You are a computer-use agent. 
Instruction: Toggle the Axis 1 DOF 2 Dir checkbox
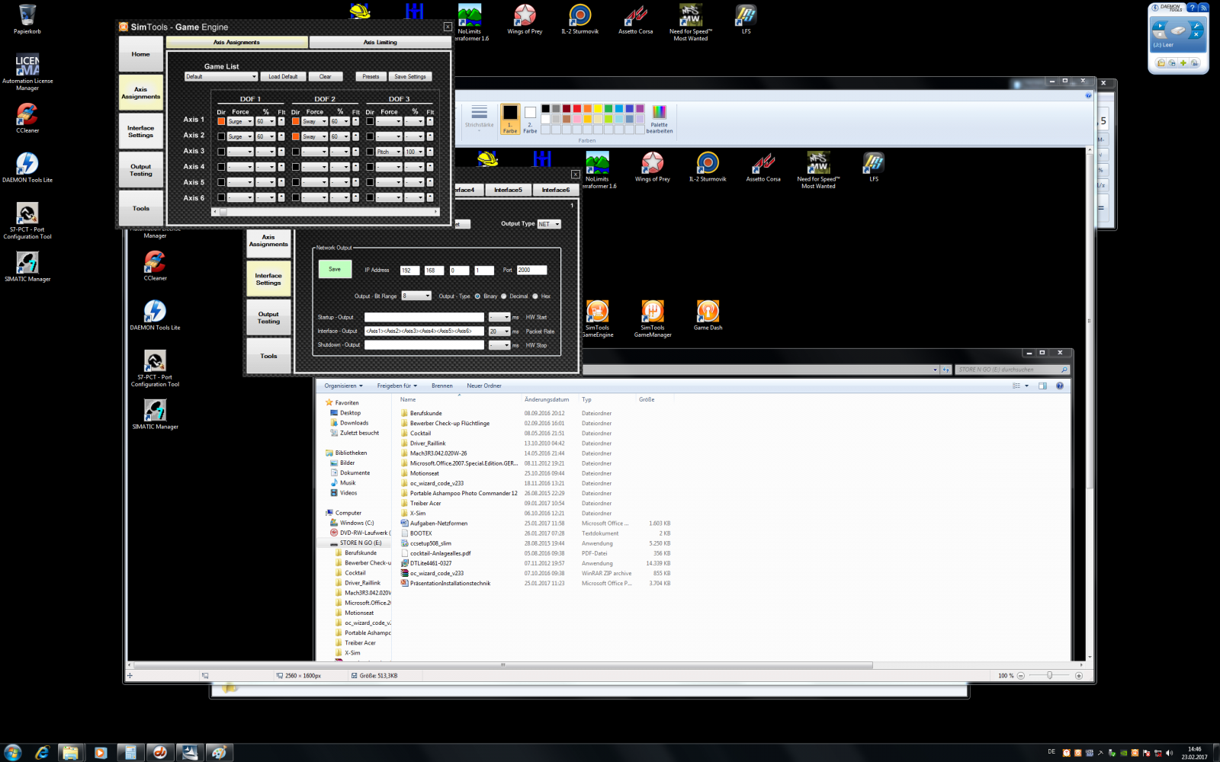[x=295, y=121]
